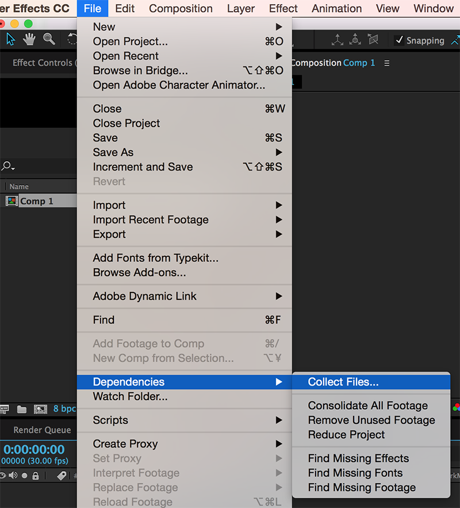Choose Consolidate All Footage

pos(371,406)
